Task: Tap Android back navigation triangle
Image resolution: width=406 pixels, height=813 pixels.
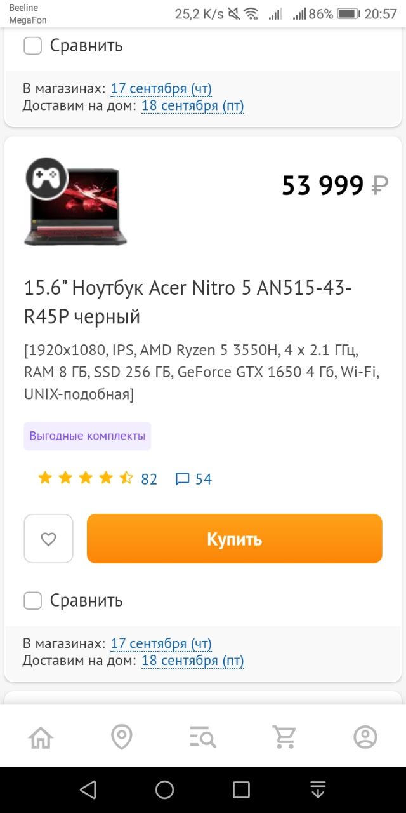Action: [x=88, y=789]
